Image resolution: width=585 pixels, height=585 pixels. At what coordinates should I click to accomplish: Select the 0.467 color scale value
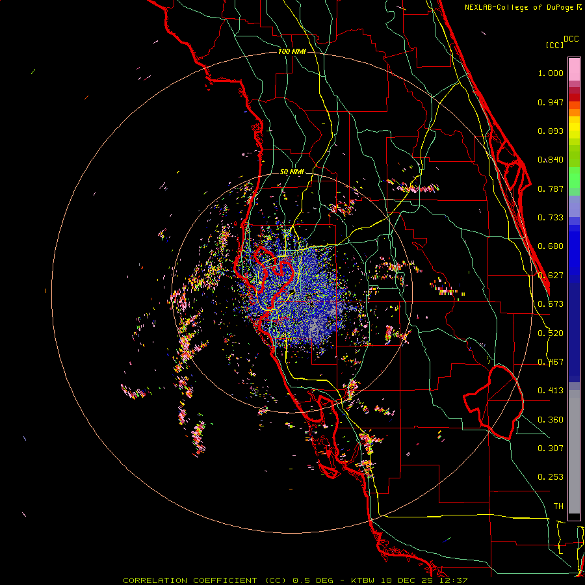(551, 362)
